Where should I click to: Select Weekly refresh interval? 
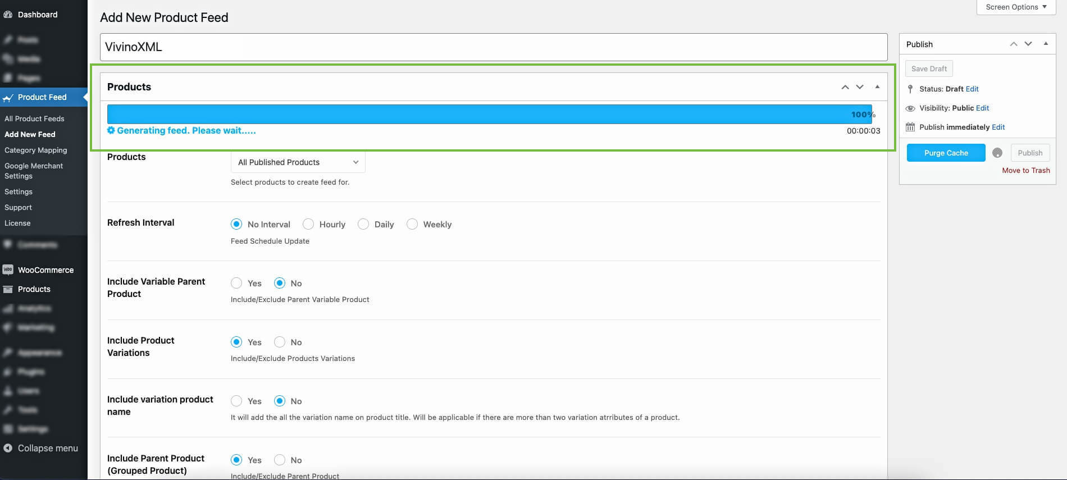[412, 224]
